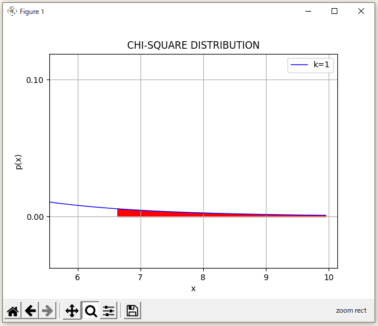The width and height of the screenshot is (378, 326).
Task: Click the 'zoom rect' status text
Action: [351, 310]
